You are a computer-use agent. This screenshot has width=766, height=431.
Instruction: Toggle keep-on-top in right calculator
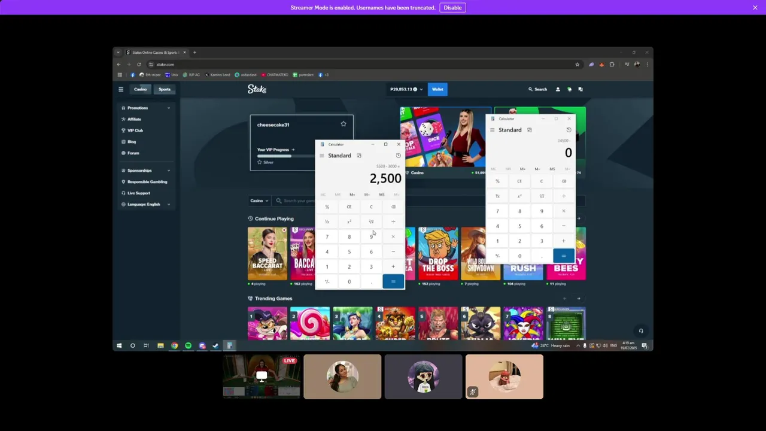tap(530, 130)
